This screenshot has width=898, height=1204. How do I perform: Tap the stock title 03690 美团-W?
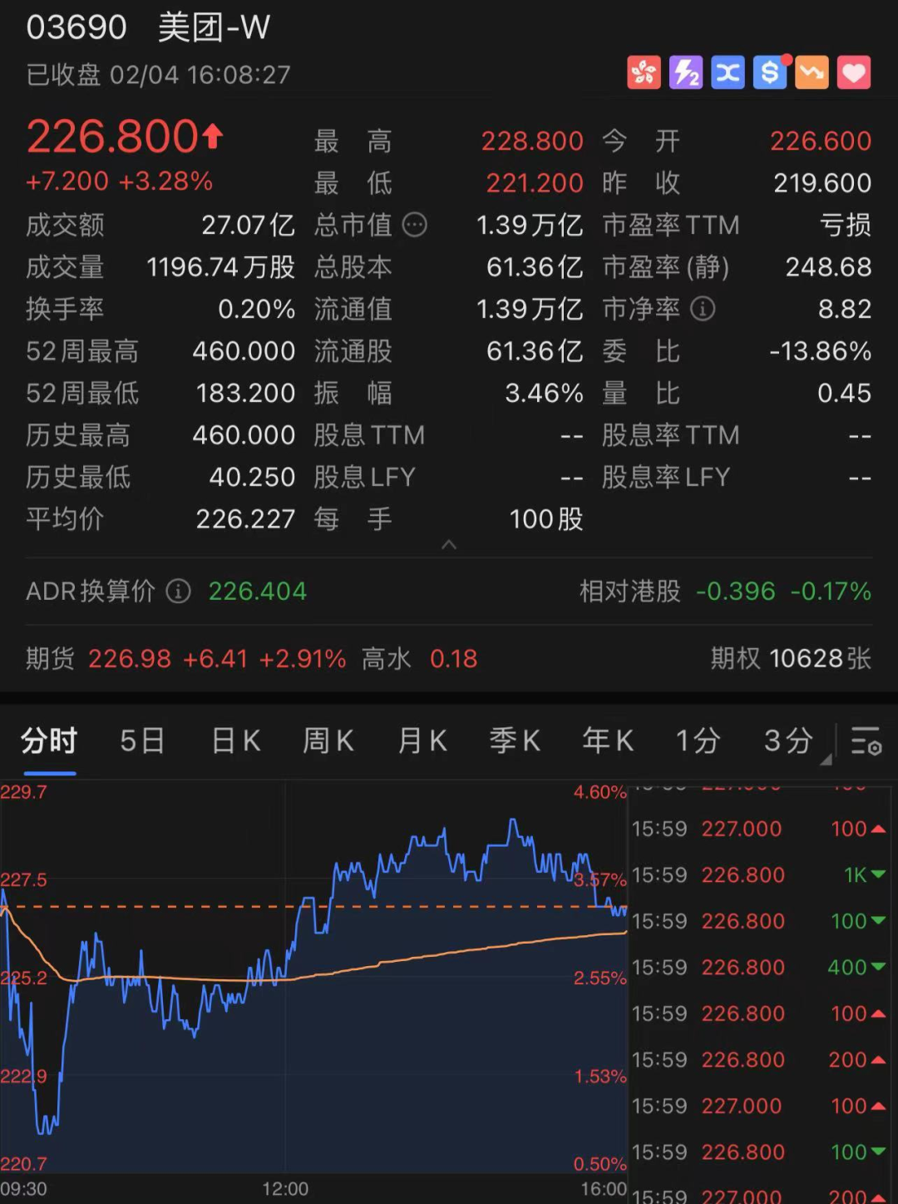tap(148, 27)
